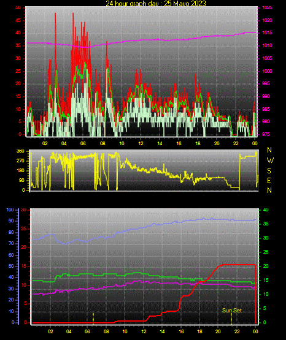
Task: Click the 1000 pressure axis label
Action: click(267, 71)
